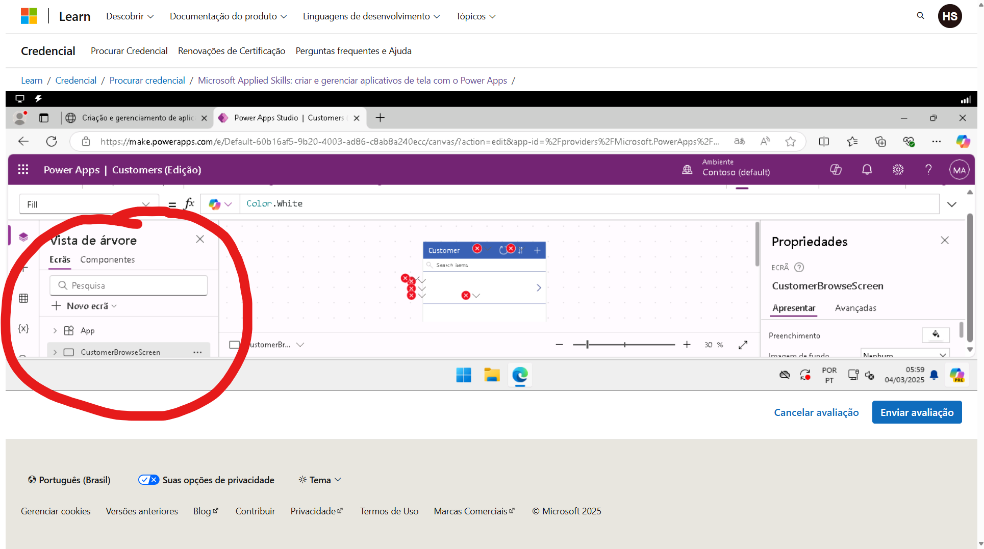The width and height of the screenshot is (984, 549).
Task: Open the Variables {x} icon in sidebar
Action: (x=23, y=329)
